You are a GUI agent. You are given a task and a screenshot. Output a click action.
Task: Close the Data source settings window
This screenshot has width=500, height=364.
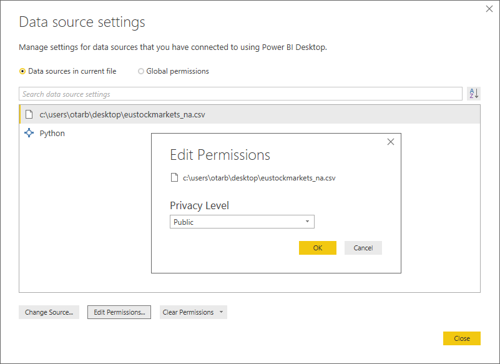pos(489,9)
